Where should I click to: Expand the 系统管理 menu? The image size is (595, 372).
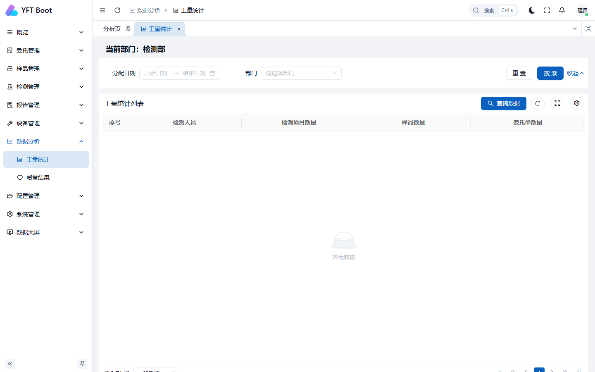(x=46, y=214)
